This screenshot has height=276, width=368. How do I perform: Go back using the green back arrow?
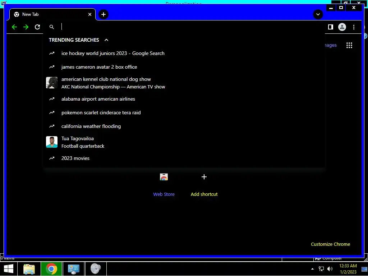(14, 27)
